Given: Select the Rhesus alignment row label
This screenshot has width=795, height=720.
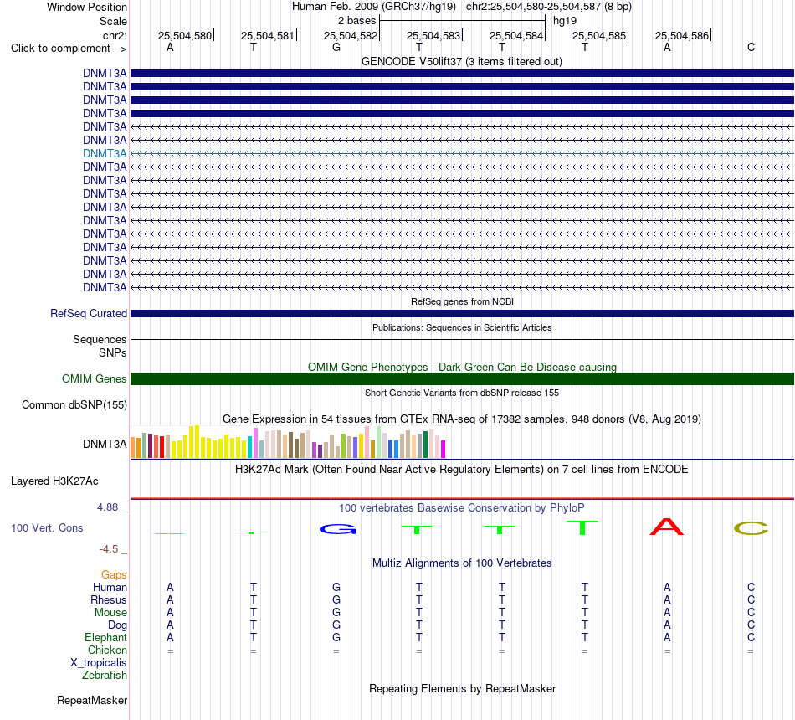Looking at the screenshot, I should [x=109, y=599].
